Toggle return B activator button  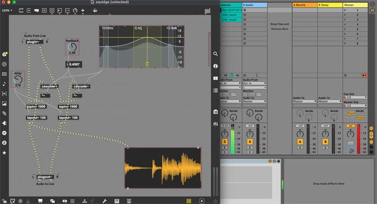click(x=325, y=142)
